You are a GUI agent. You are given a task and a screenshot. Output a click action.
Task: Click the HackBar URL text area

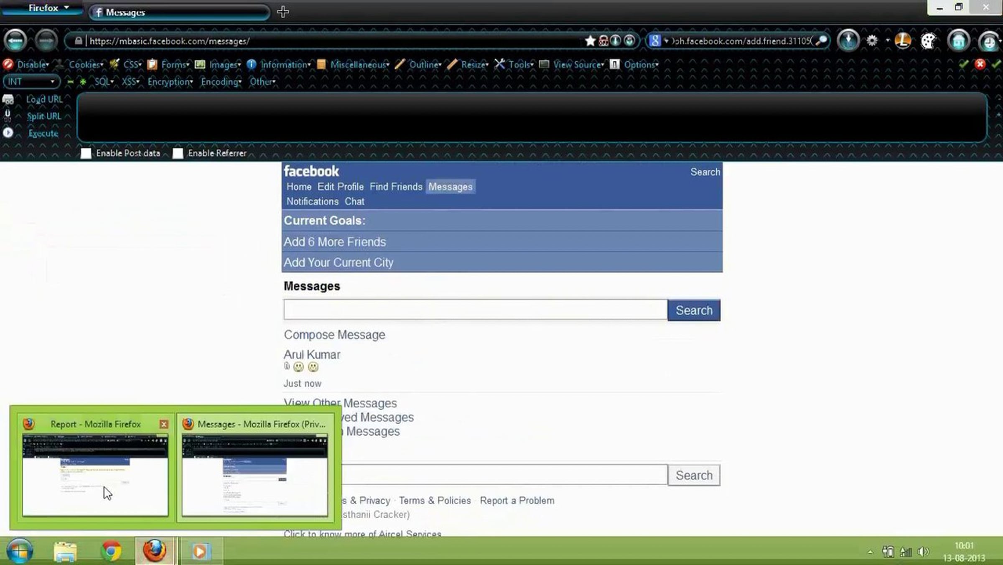pyautogui.click(x=532, y=117)
